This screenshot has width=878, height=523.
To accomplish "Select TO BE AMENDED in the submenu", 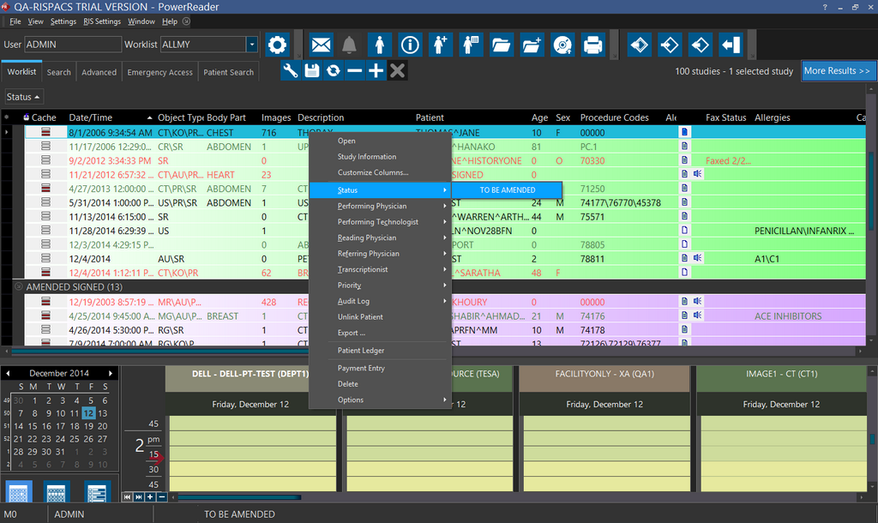I will 508,189.
